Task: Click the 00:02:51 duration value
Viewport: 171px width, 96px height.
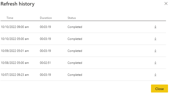Action: point(45,63)
